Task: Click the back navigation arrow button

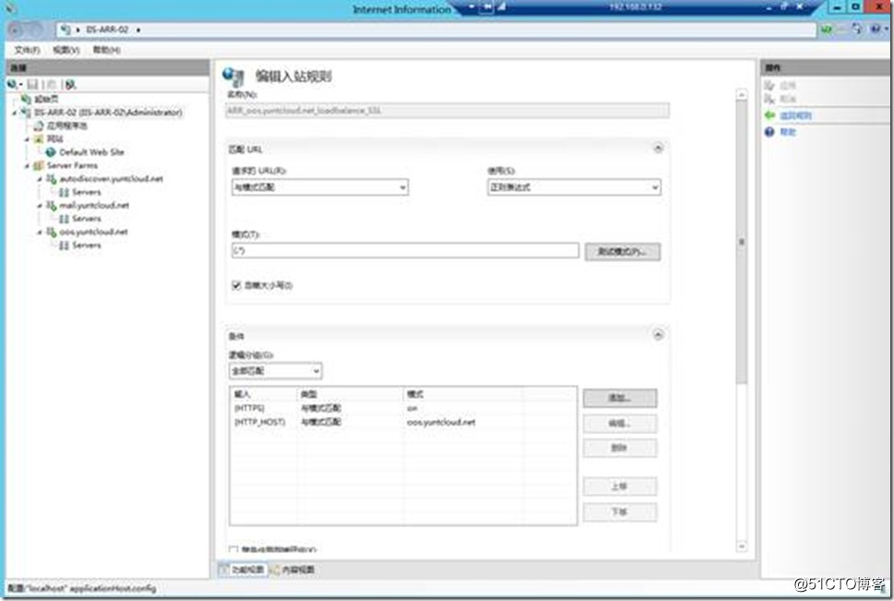Action: 16,30
